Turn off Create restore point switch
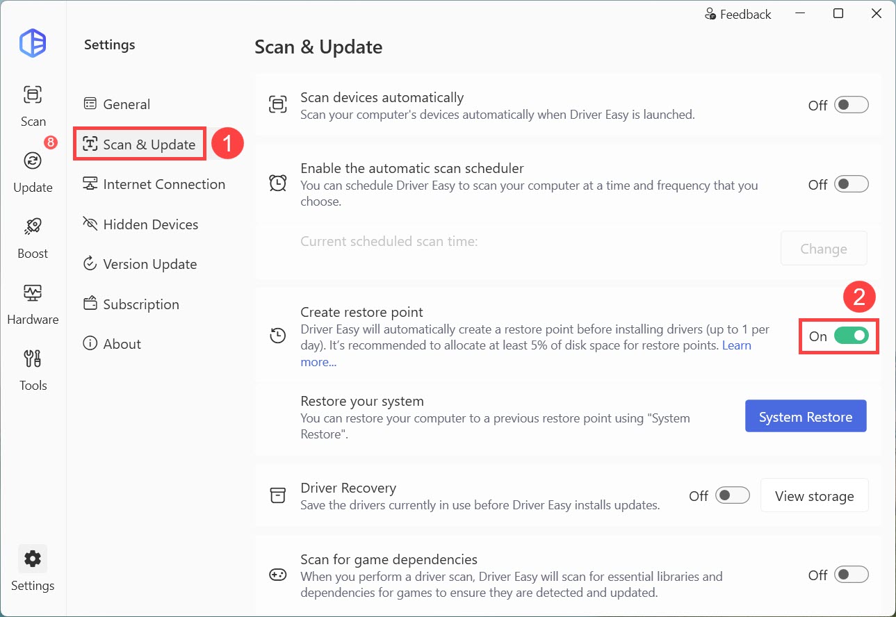 point(852,336)
